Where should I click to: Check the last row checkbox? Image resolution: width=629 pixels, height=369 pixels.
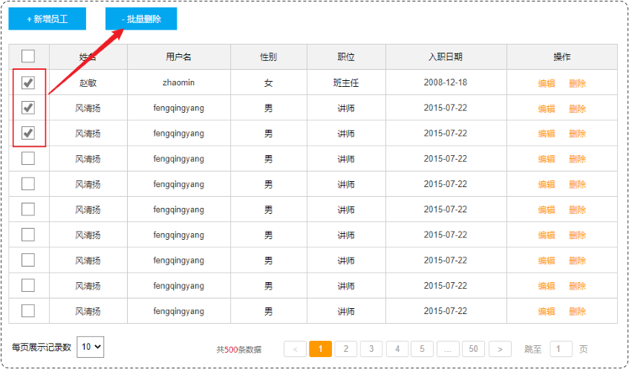(28, 310)
